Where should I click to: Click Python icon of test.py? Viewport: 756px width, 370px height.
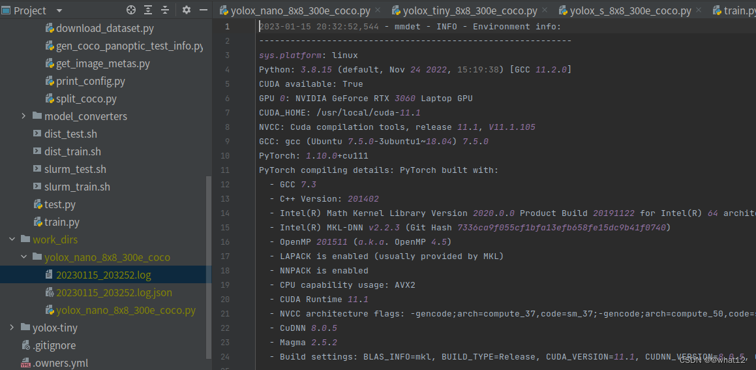tap(38, 204)
